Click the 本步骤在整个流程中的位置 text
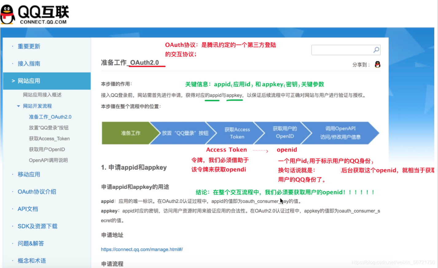438x268 pixels. [x=131, y=106]
